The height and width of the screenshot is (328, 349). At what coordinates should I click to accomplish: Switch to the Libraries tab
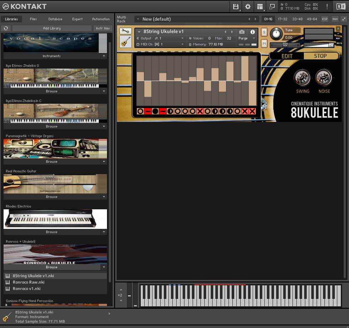11,19
